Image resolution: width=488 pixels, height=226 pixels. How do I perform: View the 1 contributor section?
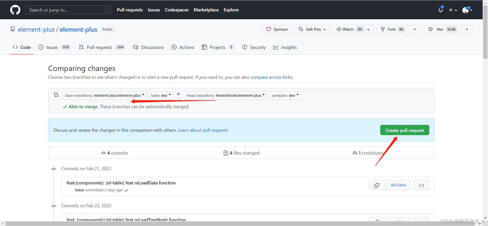click(368, 153)
